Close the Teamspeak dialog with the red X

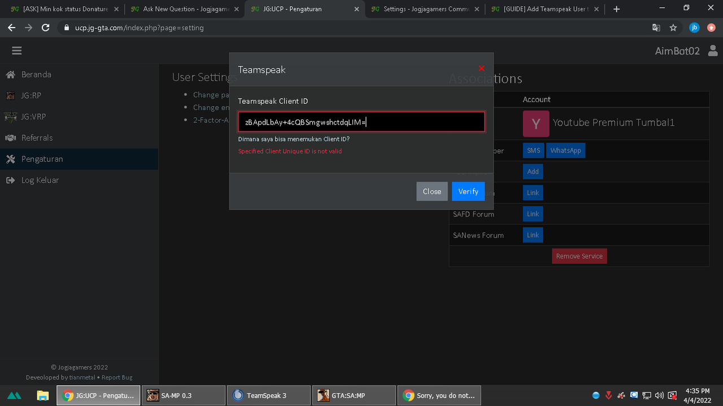(481, 68)
